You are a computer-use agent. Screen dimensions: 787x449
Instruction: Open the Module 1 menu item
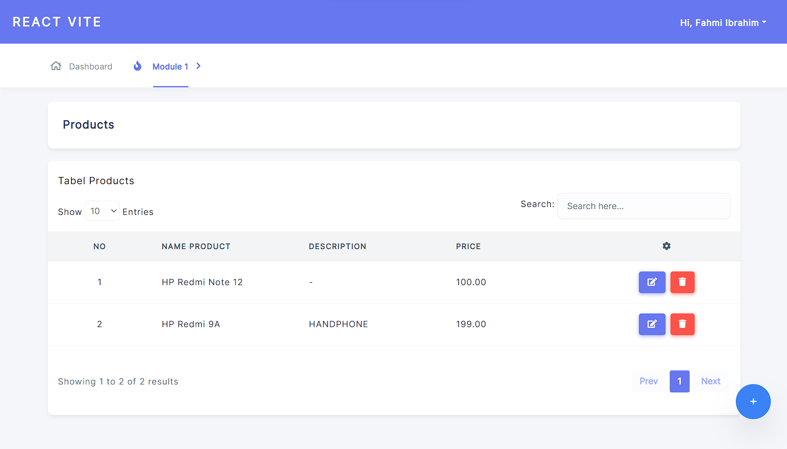click(x=171, y=67)
